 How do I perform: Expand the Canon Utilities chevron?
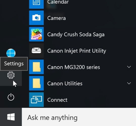tap(129, 83)
